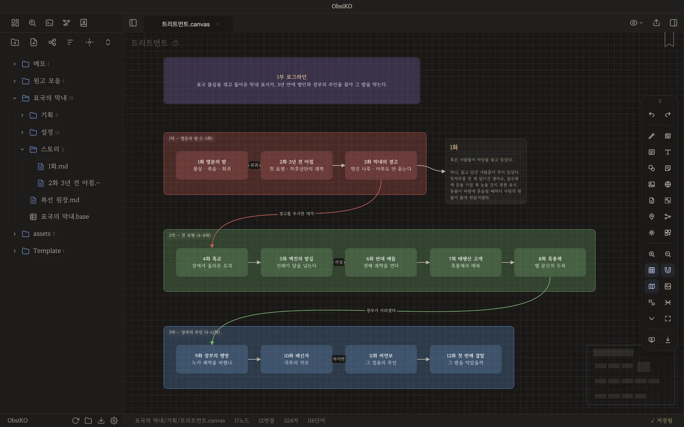Add a sticky note card tool
Image resolution: width=684 pixels, height=427 pixels.
[668, 168]
